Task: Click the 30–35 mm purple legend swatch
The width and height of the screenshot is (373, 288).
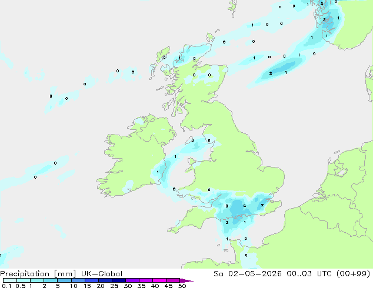Action: (x=132, y=280)
